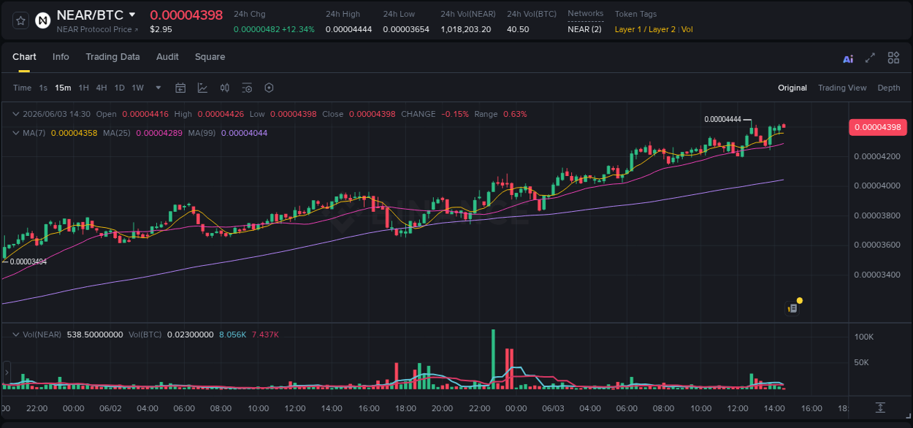Select the 1s interval
The width and height of the screenshot is (913, 428).
[43, 88]
